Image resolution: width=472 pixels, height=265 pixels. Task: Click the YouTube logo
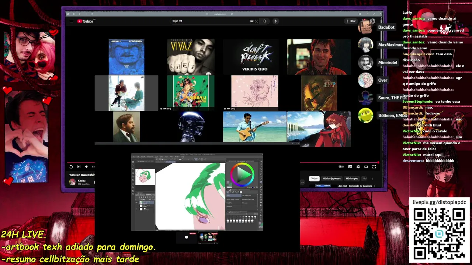click(85, 21)
